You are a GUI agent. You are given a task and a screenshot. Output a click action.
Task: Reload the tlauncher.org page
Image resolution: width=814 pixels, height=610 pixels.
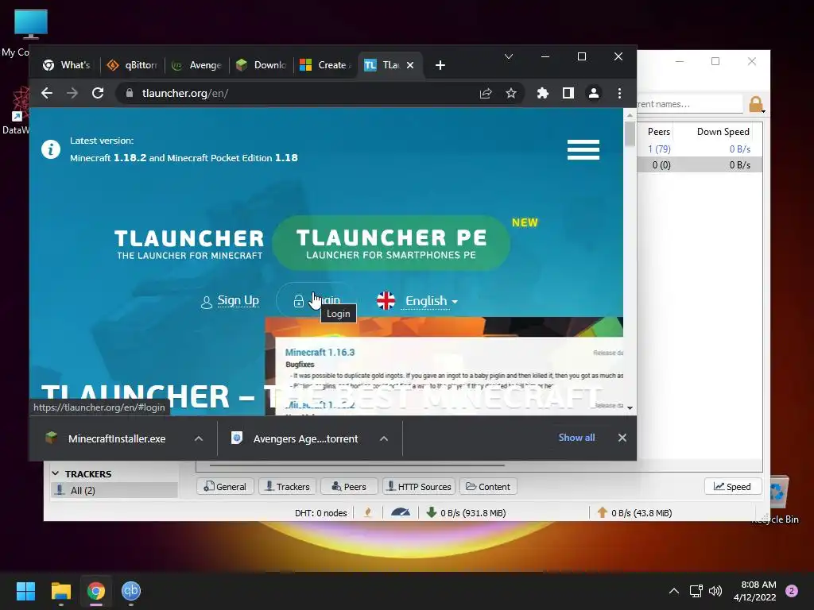click(98, 93)
